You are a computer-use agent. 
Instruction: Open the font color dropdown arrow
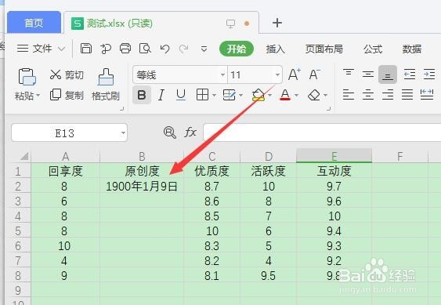[296, 95]
